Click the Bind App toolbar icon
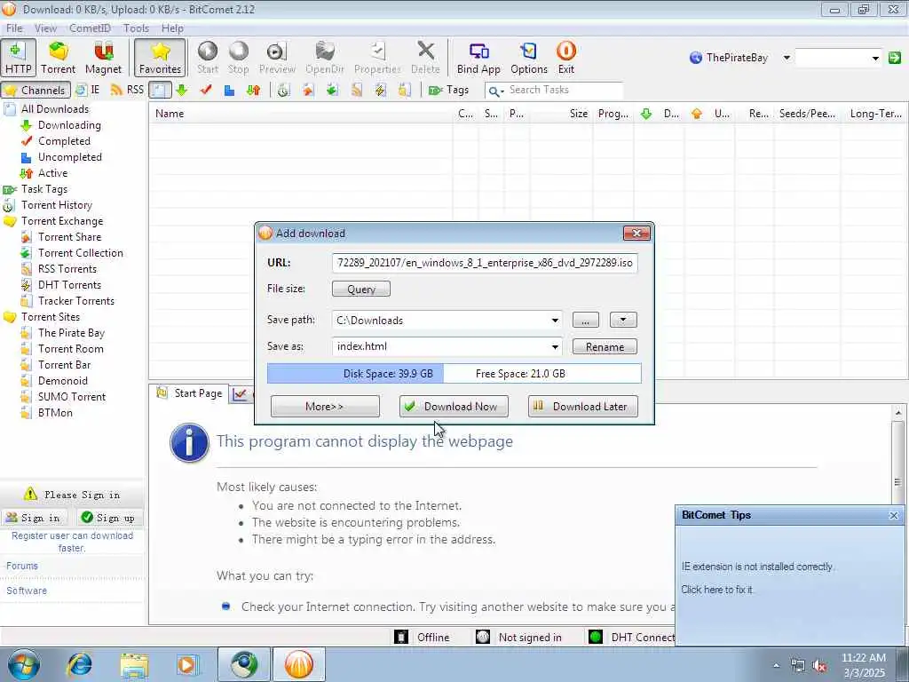Screen dimensions: 909x682 (478, 58)
